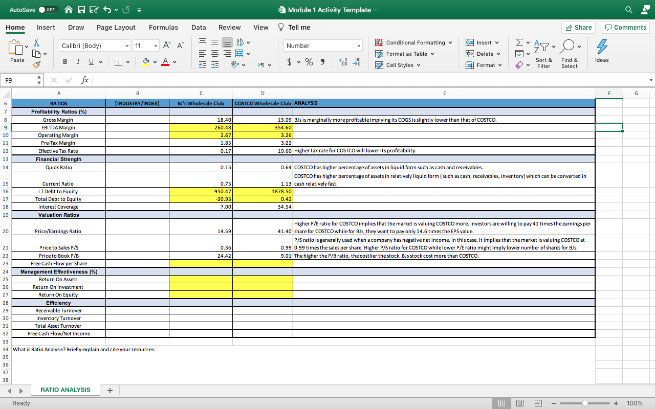Click the Format cells button
Screen dimensions: 655x409
tap(484, 65)
